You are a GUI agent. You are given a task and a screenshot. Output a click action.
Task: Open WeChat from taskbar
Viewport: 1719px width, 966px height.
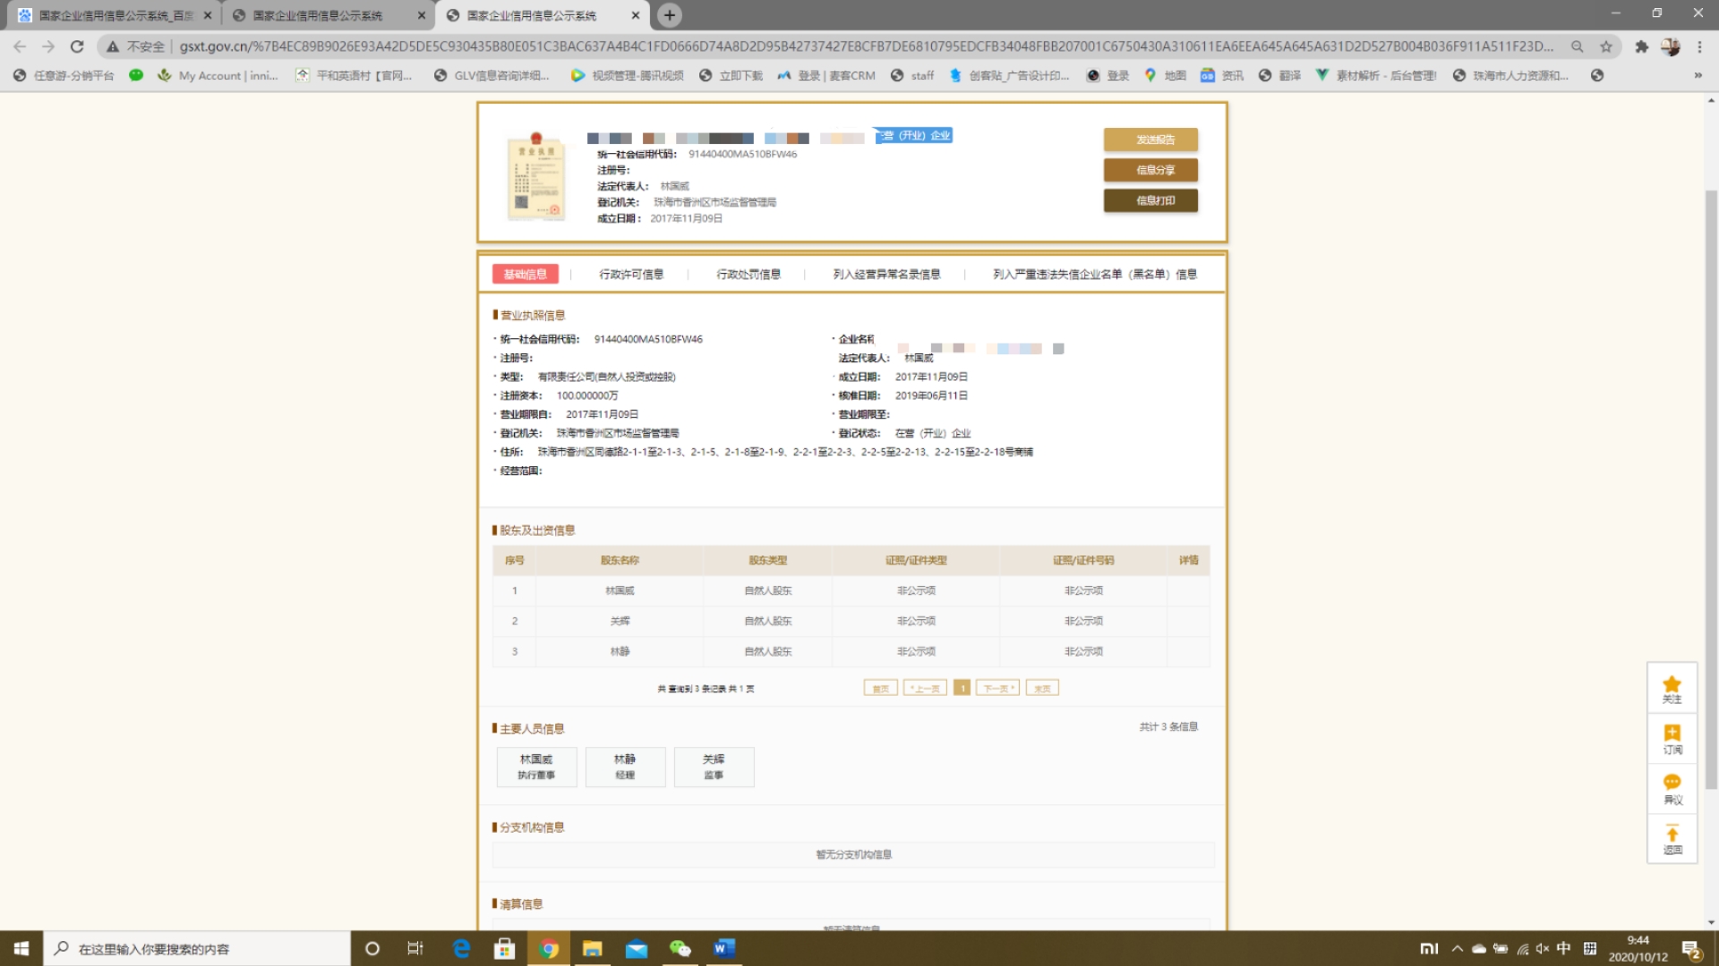tap(680, 948)
